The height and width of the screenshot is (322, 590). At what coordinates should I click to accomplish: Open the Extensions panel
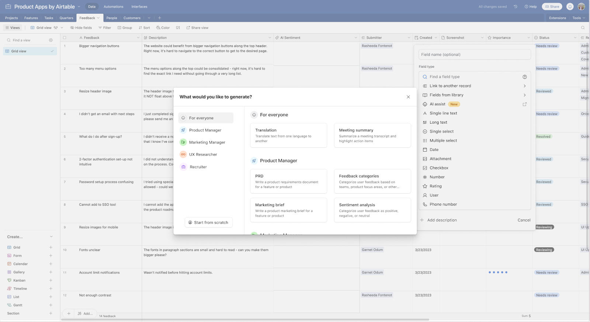pyautogui.click(x=558, y=18)
